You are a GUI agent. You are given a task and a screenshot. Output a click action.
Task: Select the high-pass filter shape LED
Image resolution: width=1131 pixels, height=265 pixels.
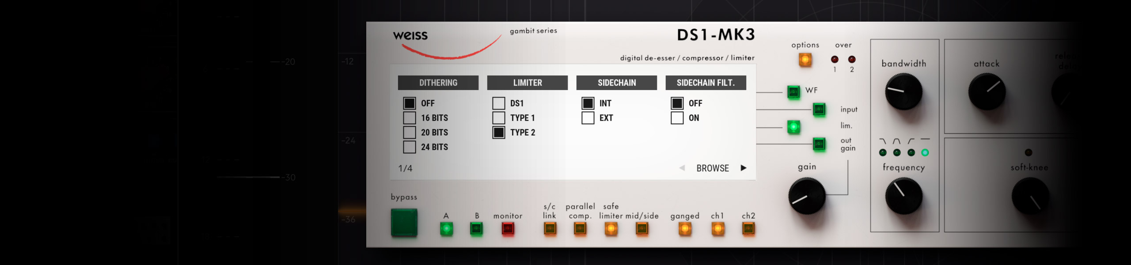coord(911,153)
